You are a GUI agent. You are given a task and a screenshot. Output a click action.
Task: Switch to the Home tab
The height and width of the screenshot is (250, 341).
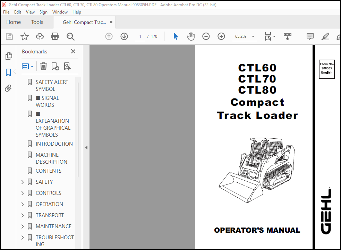tap(14, 22)
